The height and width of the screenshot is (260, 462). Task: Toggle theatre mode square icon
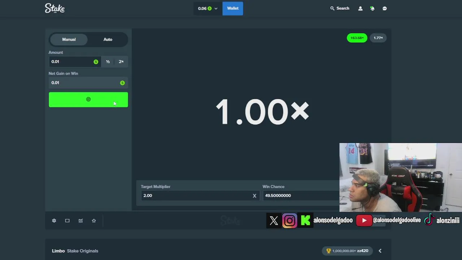pos(67,221)
